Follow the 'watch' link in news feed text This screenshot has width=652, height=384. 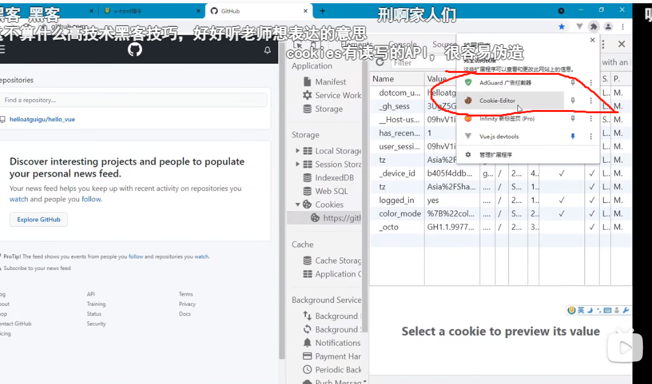click(x=19, y=199)
